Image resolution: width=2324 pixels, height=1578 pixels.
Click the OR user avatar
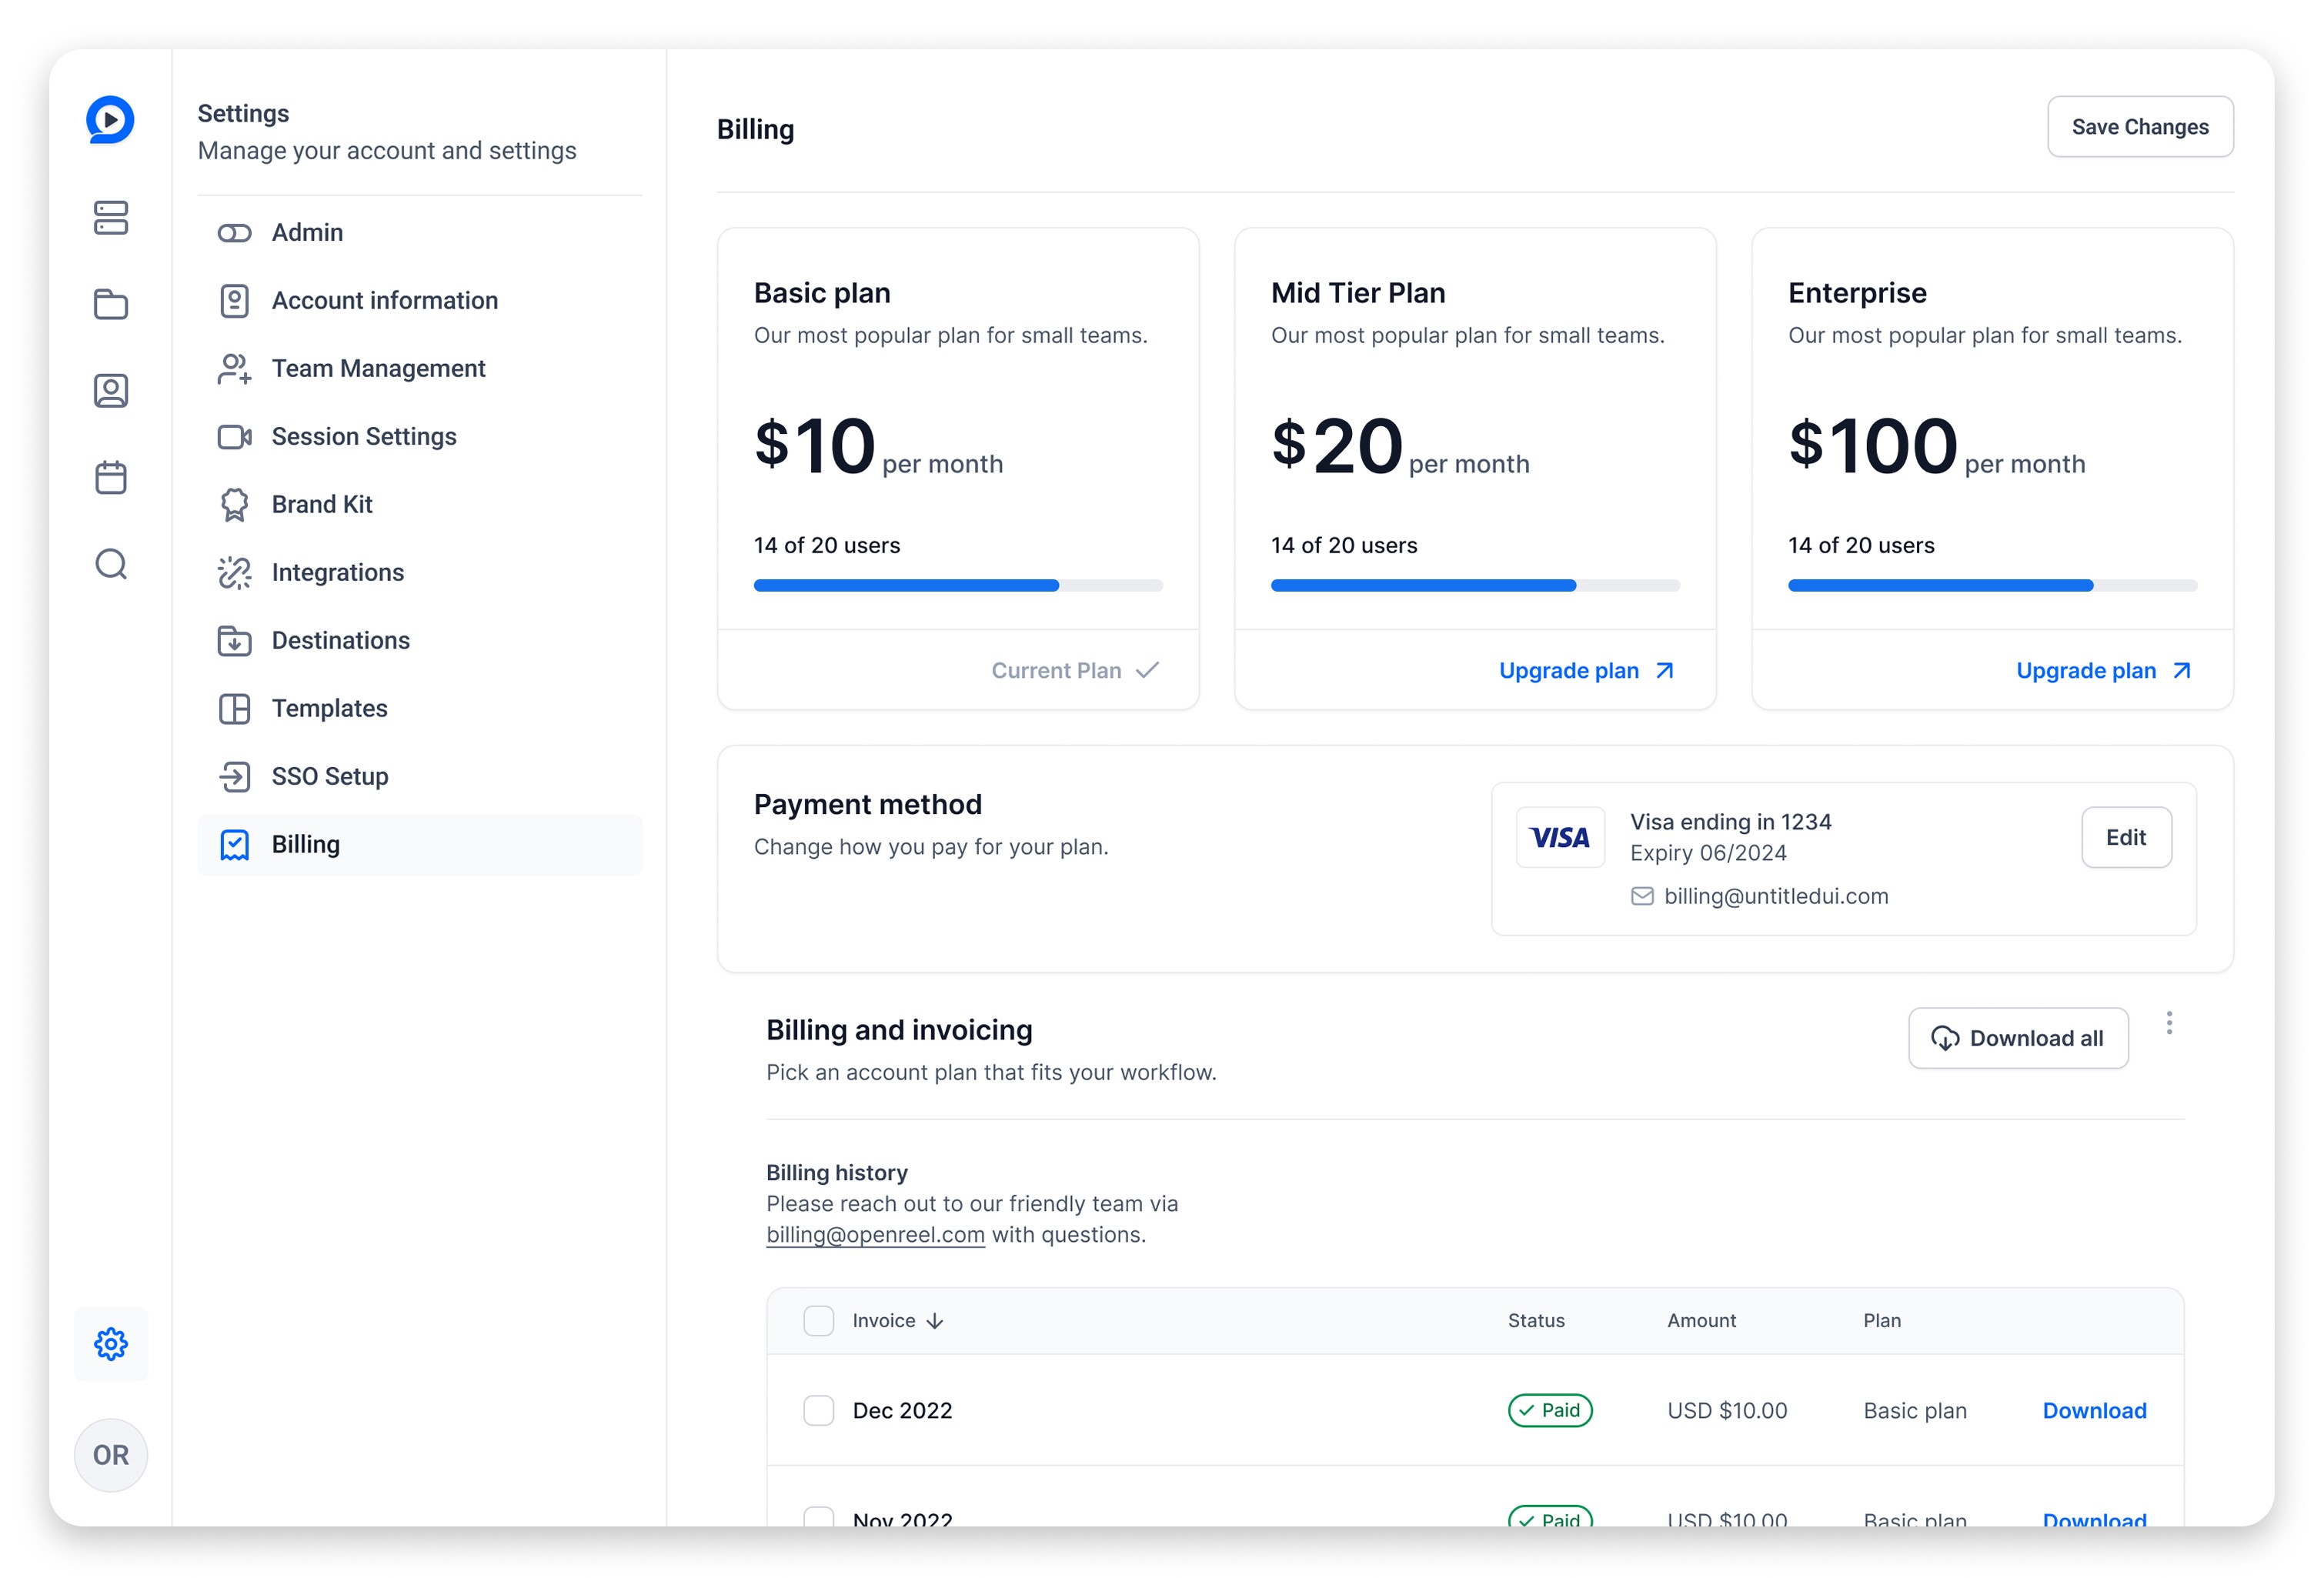[110, 1454]
